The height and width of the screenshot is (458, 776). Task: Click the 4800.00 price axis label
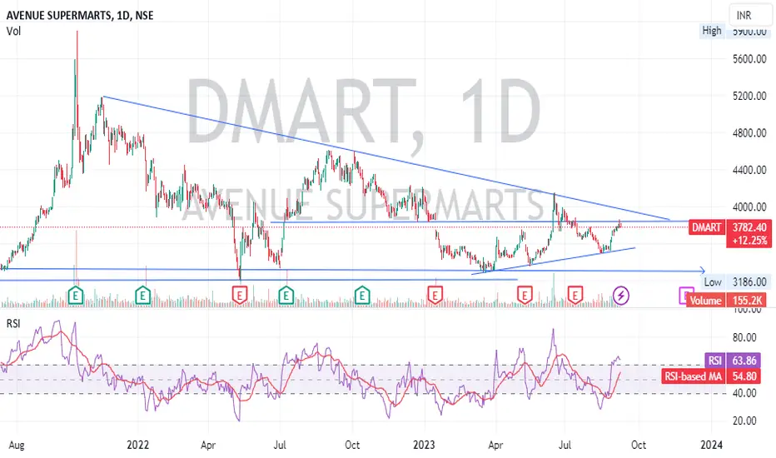749,132
